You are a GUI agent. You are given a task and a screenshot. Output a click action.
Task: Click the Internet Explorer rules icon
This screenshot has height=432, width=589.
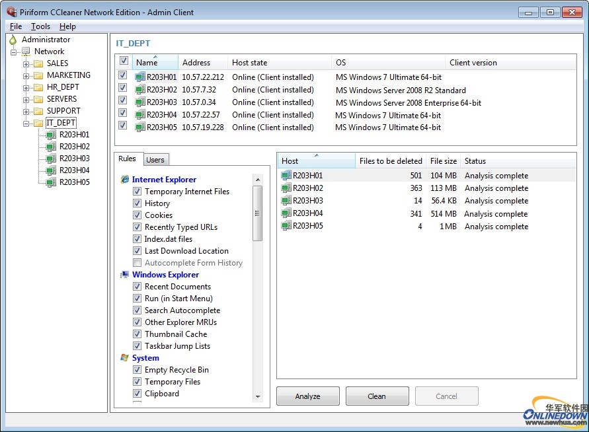pos(125,180)
